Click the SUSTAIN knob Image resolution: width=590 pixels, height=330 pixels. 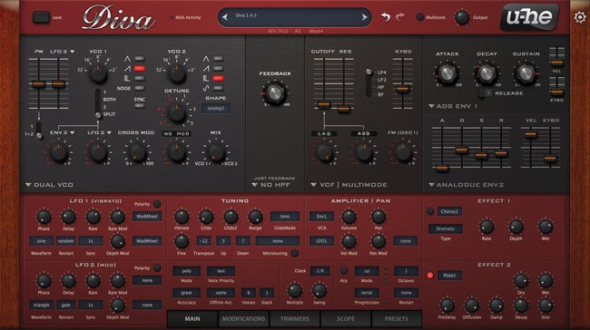tap(526, 73)
